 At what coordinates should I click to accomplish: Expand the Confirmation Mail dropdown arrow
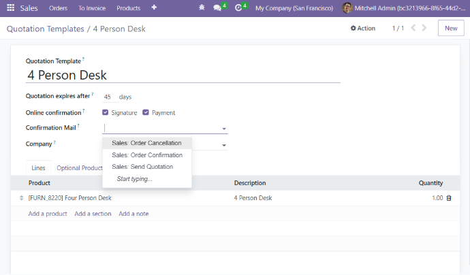223,128
